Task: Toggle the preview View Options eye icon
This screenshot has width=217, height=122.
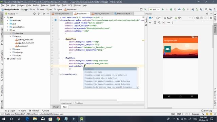Action: (150, 23)
